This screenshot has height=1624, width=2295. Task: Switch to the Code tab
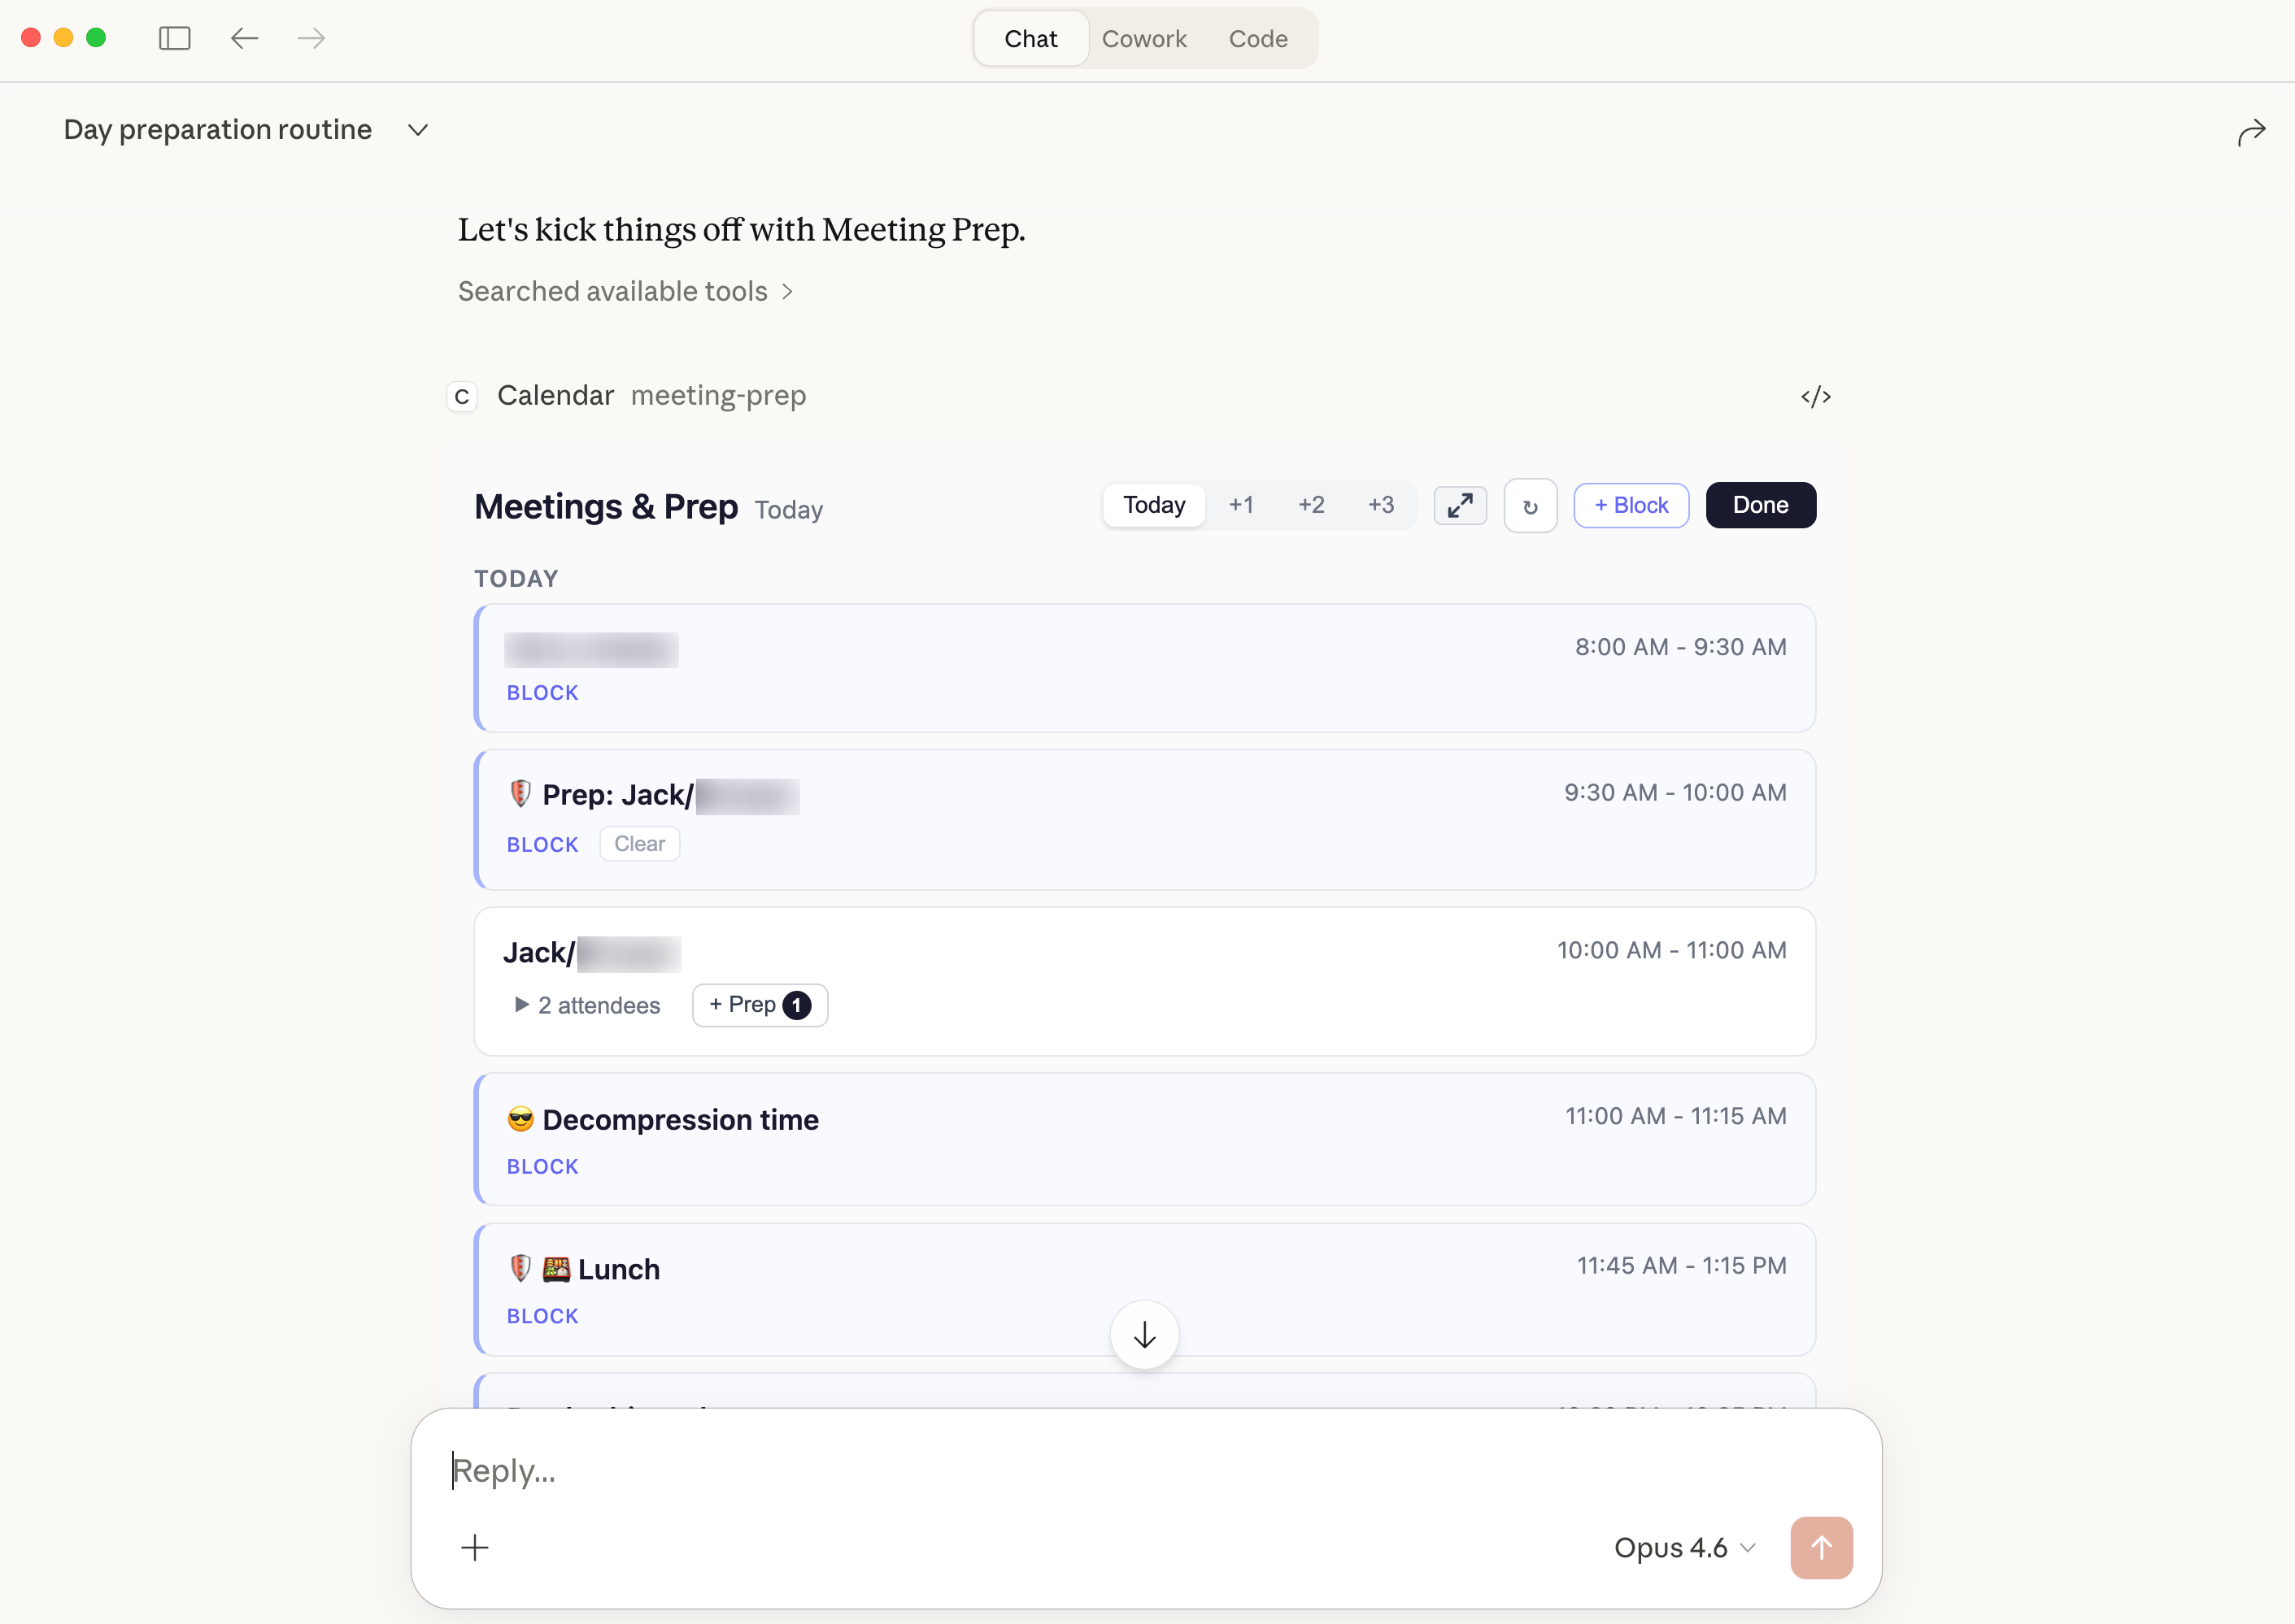click(1257, 39)
